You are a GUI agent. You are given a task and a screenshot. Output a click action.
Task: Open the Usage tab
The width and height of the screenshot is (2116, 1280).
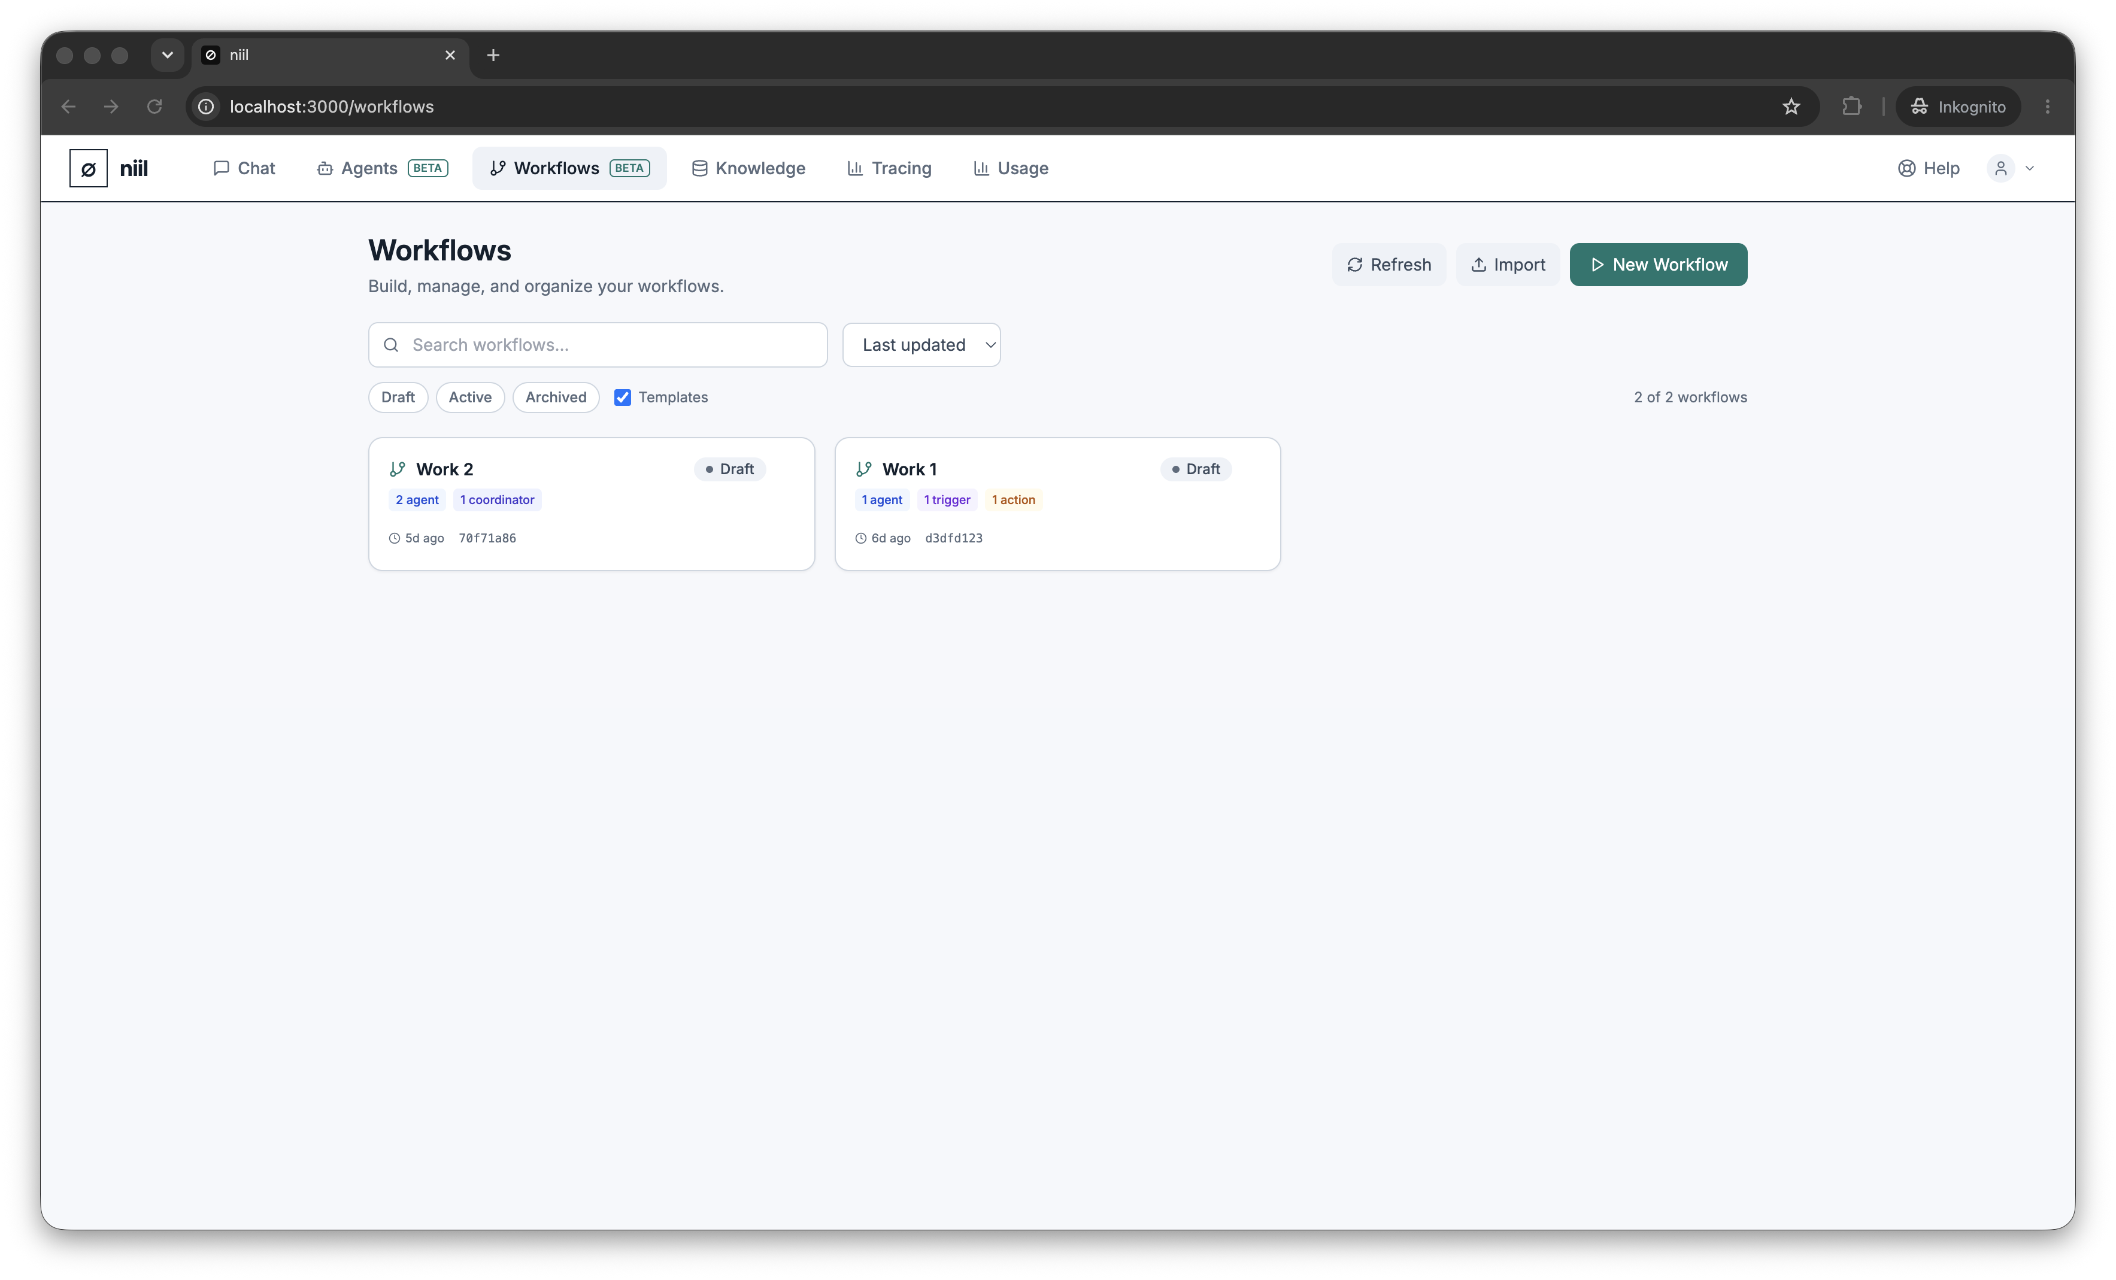(x=1011, y=168)
